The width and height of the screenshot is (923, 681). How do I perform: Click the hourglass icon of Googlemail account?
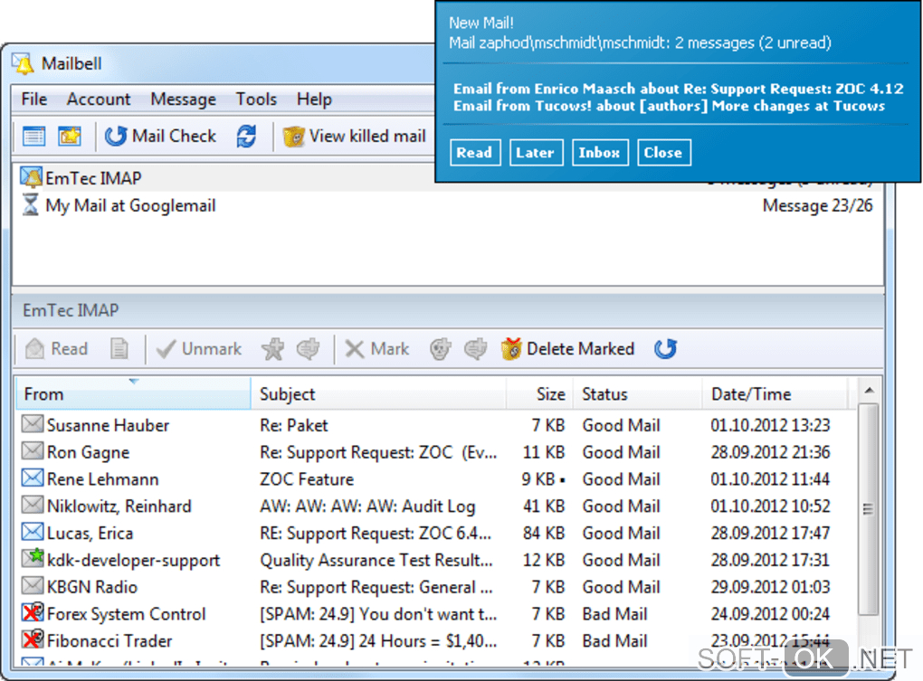point(30,204)
